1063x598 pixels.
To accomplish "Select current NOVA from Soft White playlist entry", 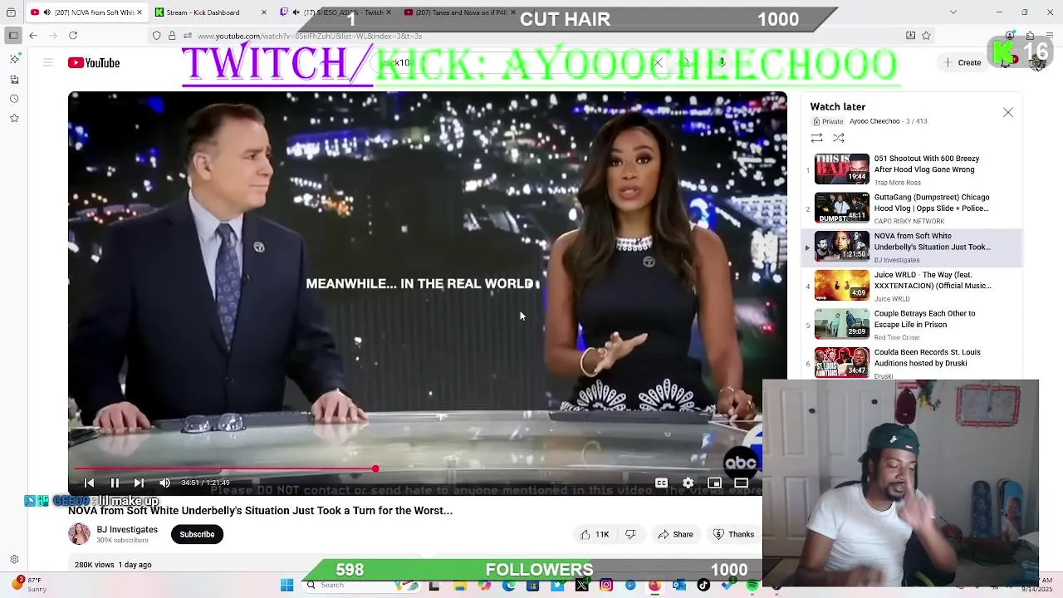I will pyautogui.click(x=912, y=247).
